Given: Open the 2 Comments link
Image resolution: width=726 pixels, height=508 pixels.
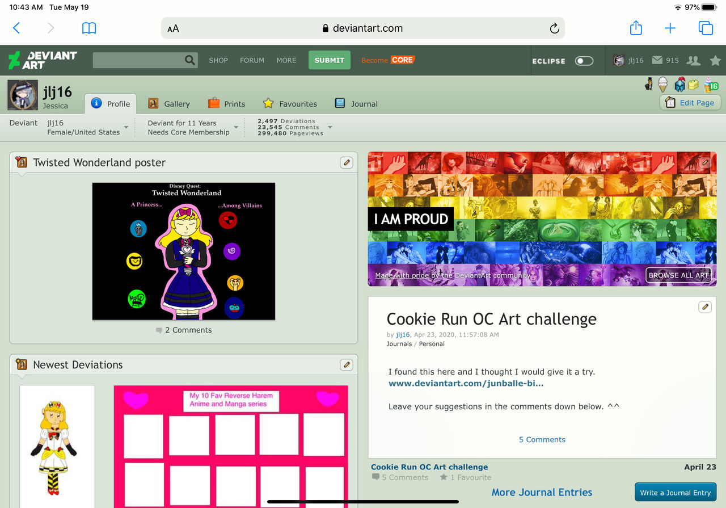Looking at the screenshot, I should (x=184, y=330).
